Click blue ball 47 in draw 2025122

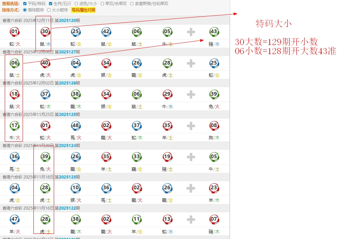(x=15, y=219)
